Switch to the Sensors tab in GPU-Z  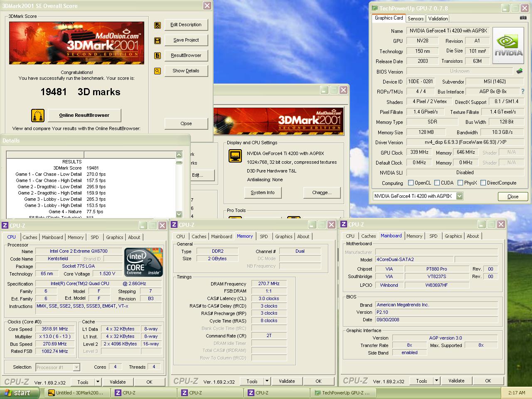pyautogui.click(x=416, y=19)
